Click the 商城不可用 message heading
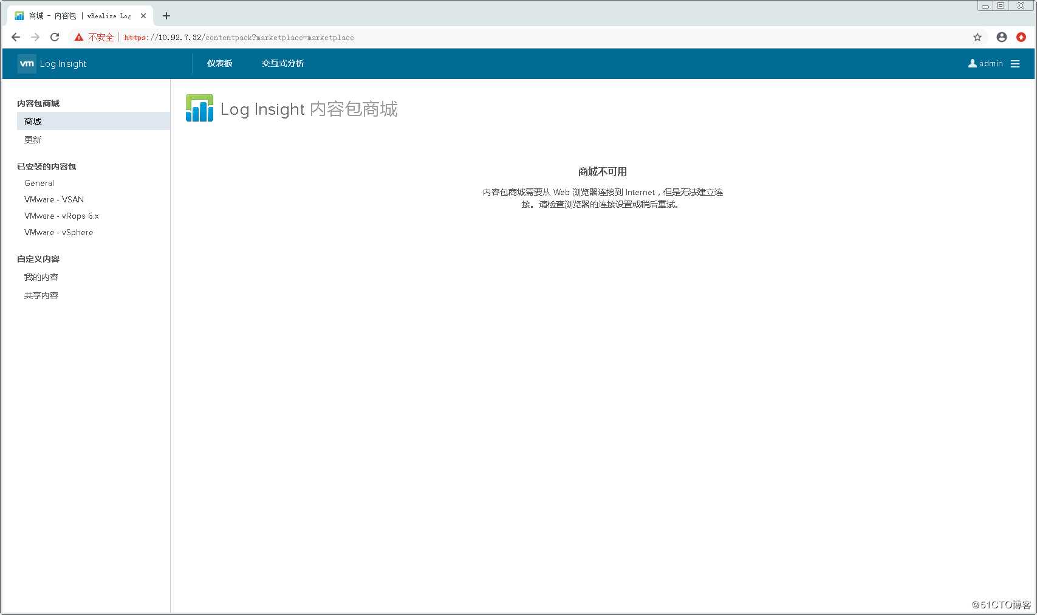This screenshot has height=615, width=1037. click(603, 171)
